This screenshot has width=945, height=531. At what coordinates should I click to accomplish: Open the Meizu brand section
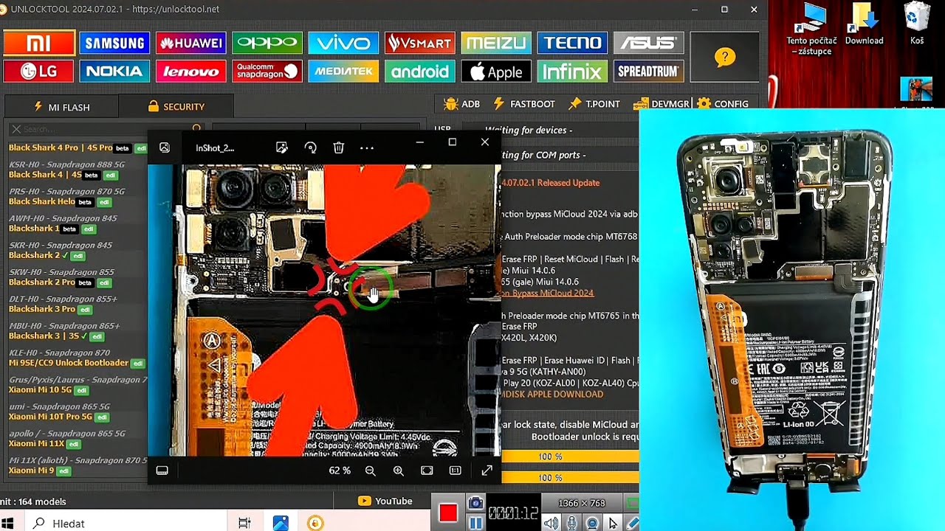pos(496,44)
